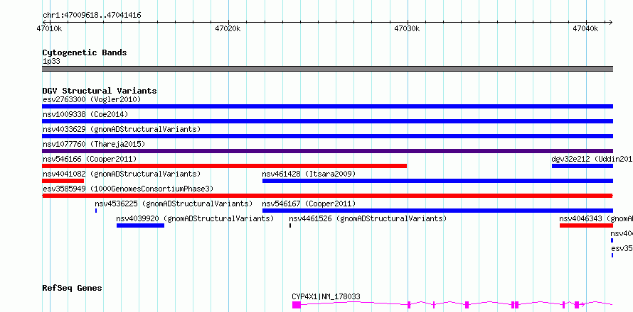The image size is (633, 312).
Task: Click the nsv546166 (Cooper2011) label
Action: (90, 159)
